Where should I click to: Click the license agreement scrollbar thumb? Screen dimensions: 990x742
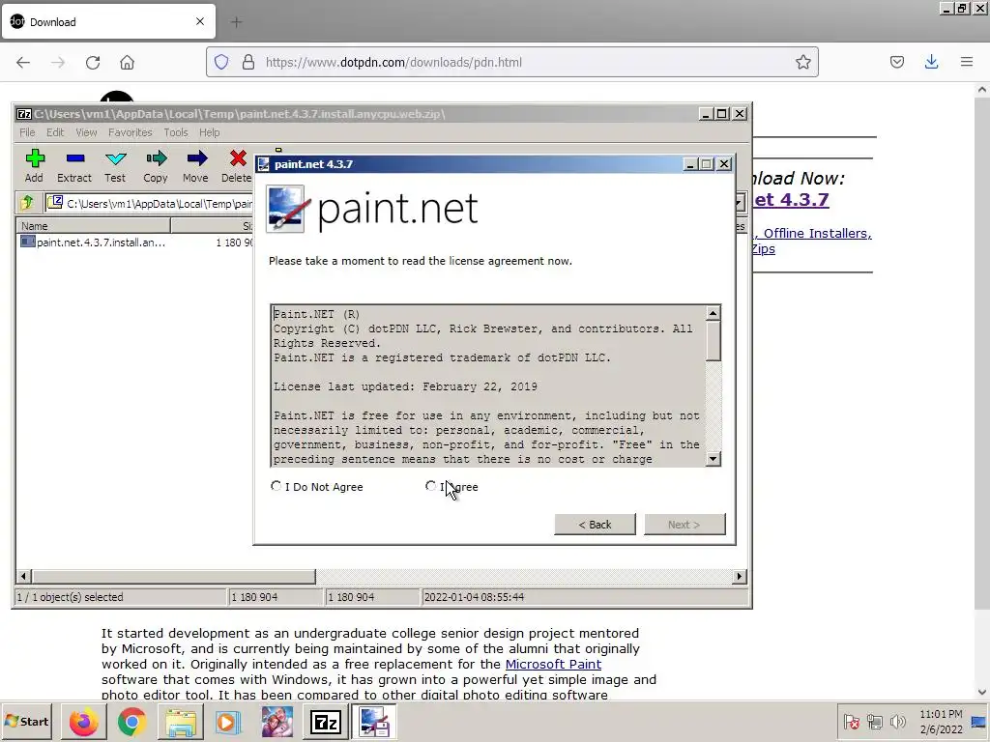[713, 341]
